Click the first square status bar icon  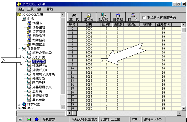pos(20,119)
